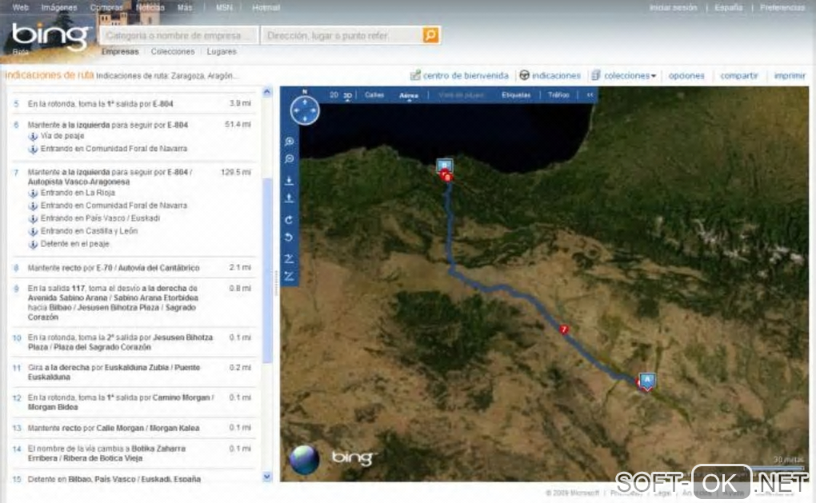
Task: Click the Bing logo in header
Action: 50,37
